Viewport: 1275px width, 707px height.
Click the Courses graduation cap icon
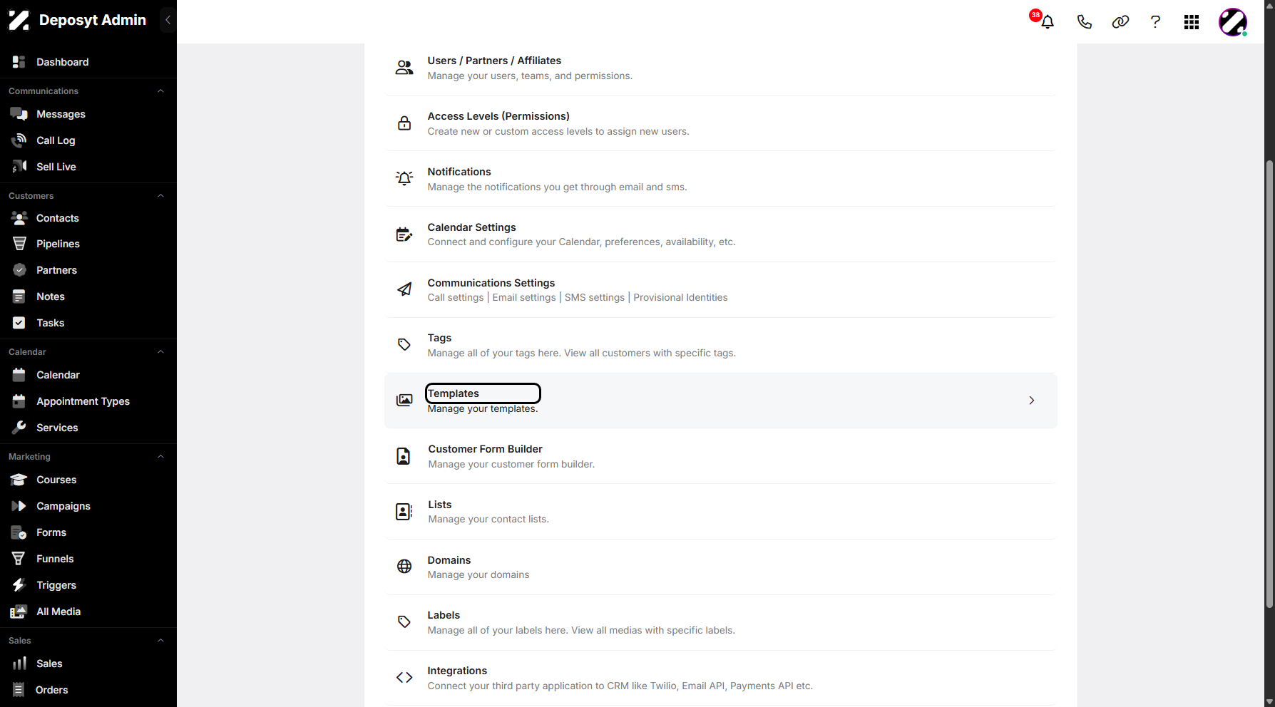[x=19, y=480]
